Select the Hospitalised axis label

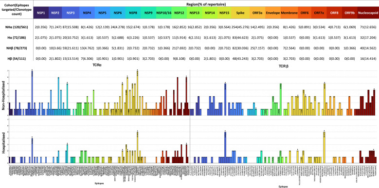click(x=3, y=145)
